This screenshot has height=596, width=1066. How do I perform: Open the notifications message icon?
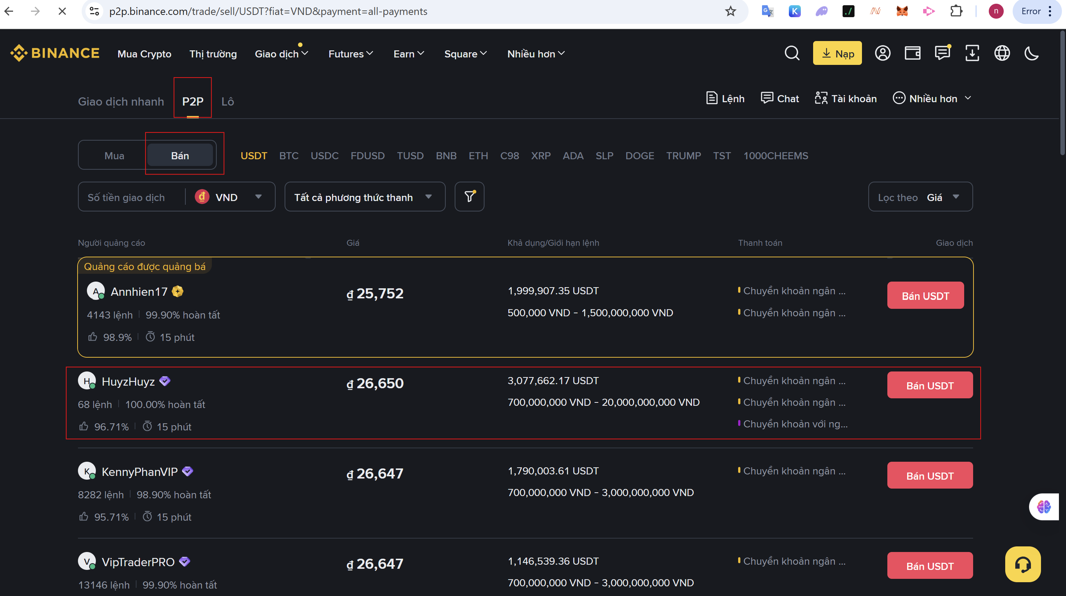942,53
